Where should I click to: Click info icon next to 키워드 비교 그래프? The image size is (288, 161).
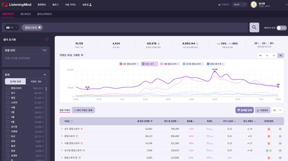pos(82,55)
